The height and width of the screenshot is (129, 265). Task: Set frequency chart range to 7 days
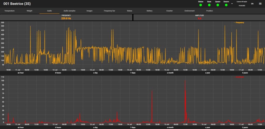click(x=133, y=73)
